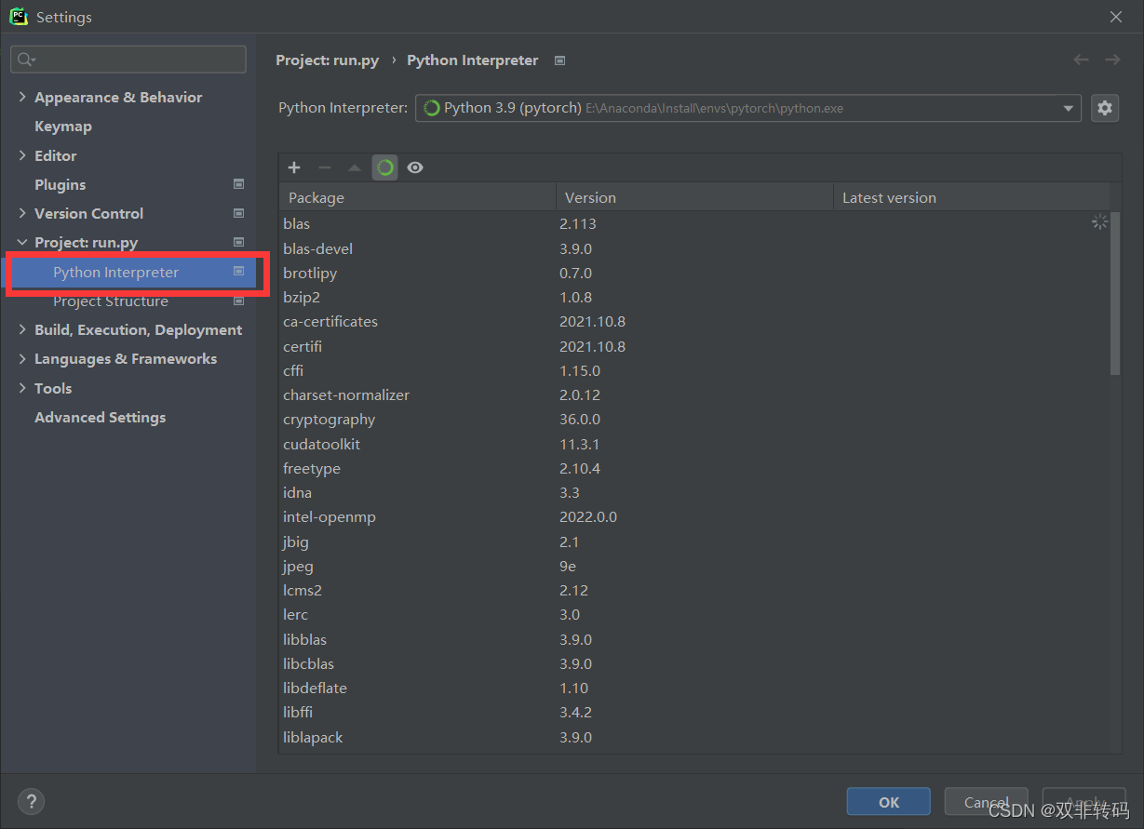The image size is (1144, 829).
Task: Select the lcms2 package row
Action: pos(694,590)
